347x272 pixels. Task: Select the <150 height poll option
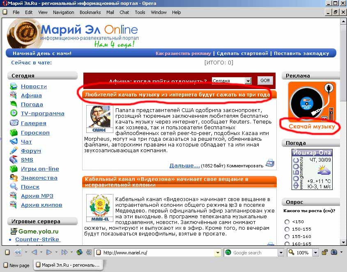pos(287,222)
